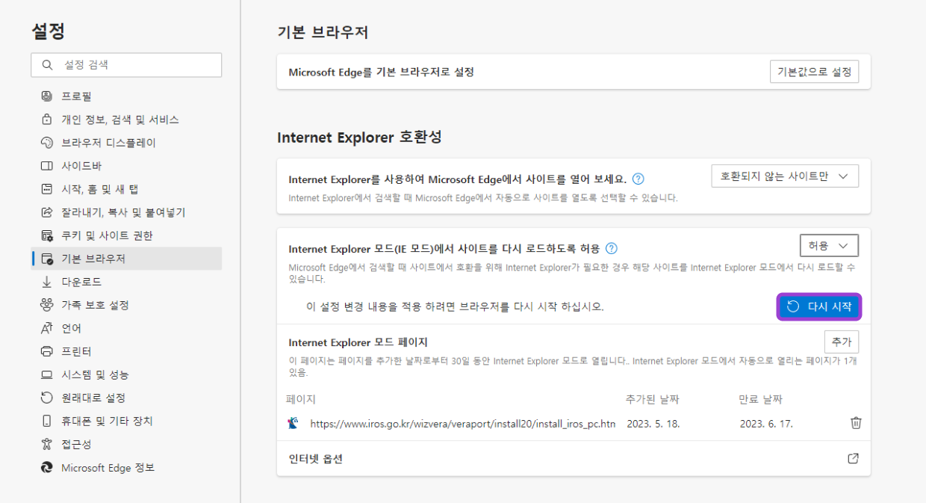Click the magnifier icon in 설정 검색
The image size is (926, 503).
coord(47,65)
